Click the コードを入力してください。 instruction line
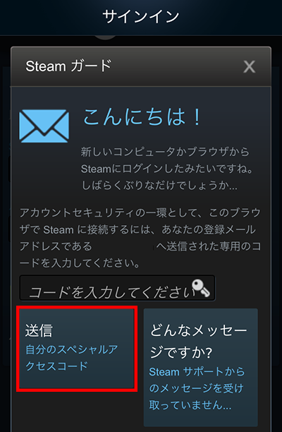This screenshot has width=282, height=432. point(80,263)
